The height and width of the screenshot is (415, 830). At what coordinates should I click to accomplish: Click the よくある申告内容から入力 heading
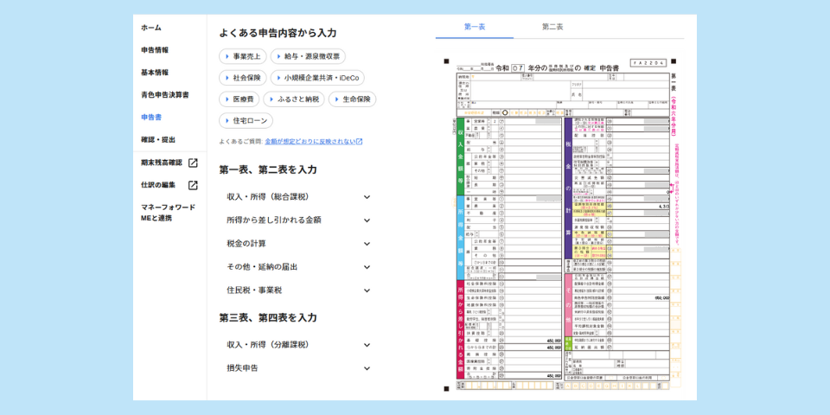278,33
